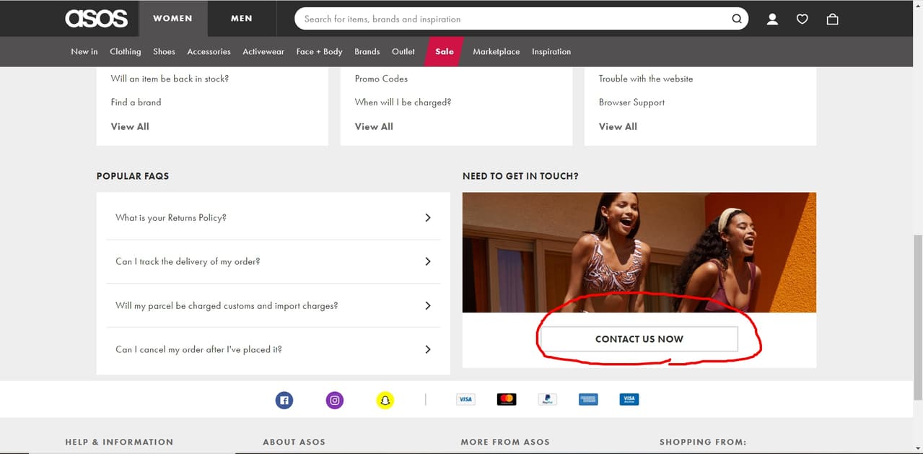Click the search magnifier icon
Viewport: 923px width, 454px height.
(x=737, y=19)
